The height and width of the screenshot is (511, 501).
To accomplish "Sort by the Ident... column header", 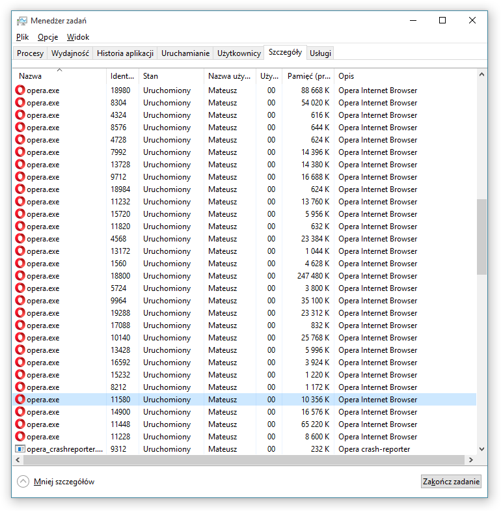I will (122, 76).
